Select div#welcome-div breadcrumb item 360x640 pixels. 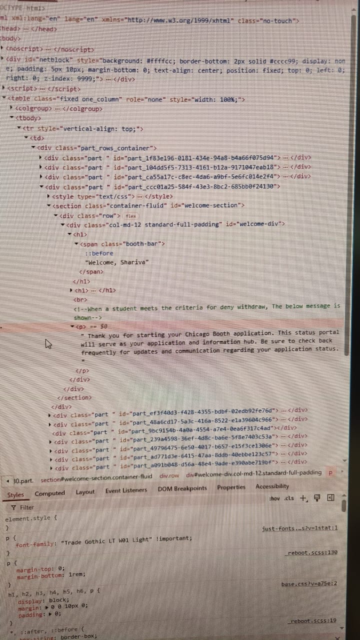(253, 473)
